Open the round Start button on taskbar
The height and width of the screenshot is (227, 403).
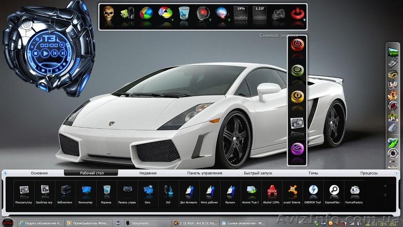(x=8, y=222)
